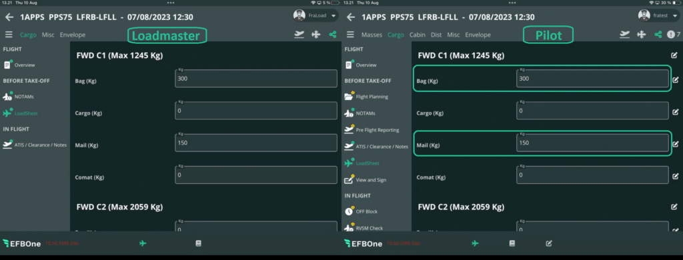
Task: Select Dist tab in Pilot screen
Action: tap(436, 35)
